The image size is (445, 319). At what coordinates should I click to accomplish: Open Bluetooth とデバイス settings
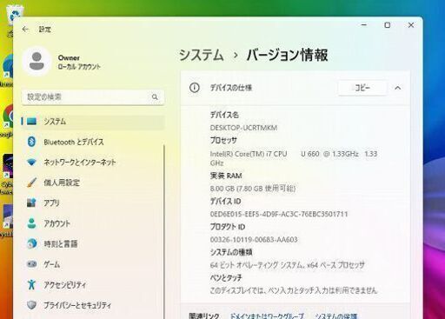(x=93, y=142)
